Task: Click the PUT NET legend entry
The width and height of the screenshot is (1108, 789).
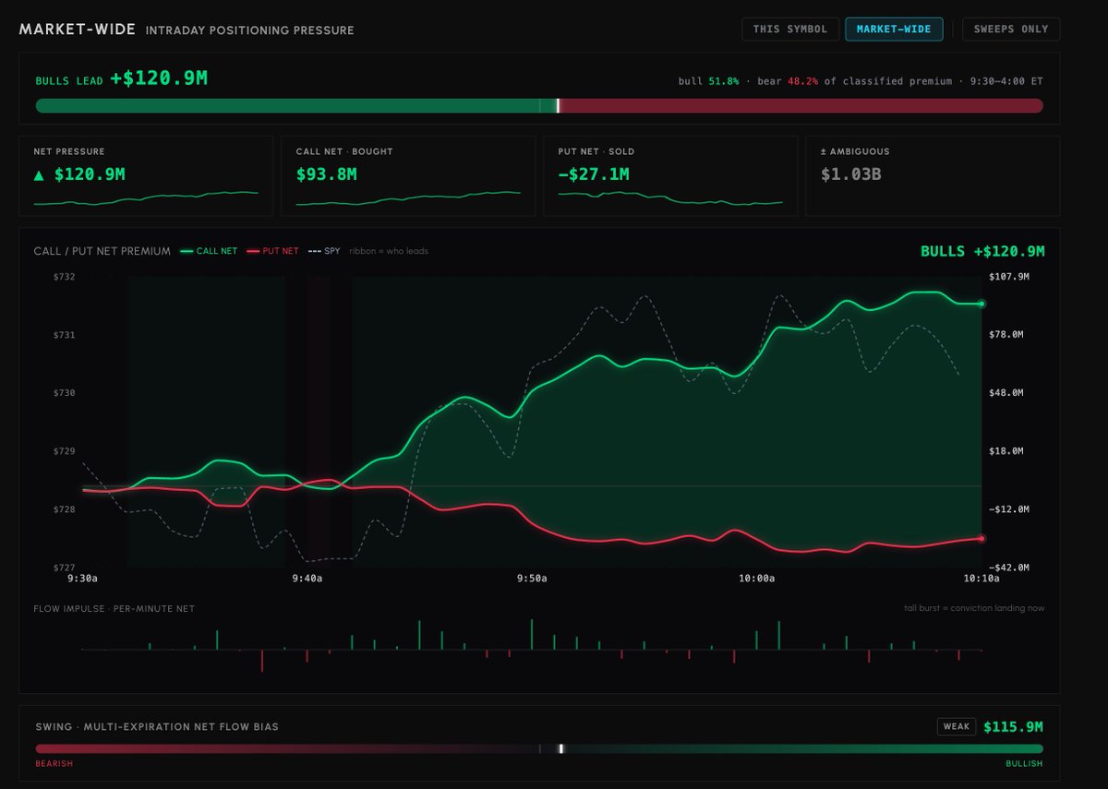Action: click(x=272, y=251)
